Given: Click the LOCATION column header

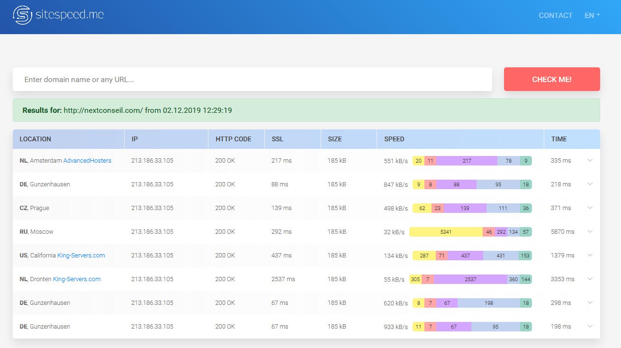Looking at the screenshot, I should coord(68,139).
